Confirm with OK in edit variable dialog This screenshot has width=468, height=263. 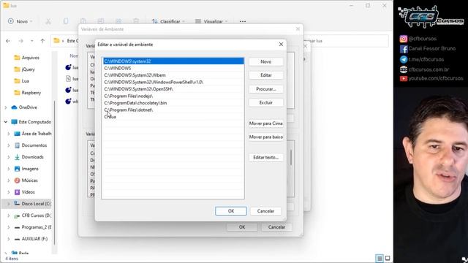point(231,211)
